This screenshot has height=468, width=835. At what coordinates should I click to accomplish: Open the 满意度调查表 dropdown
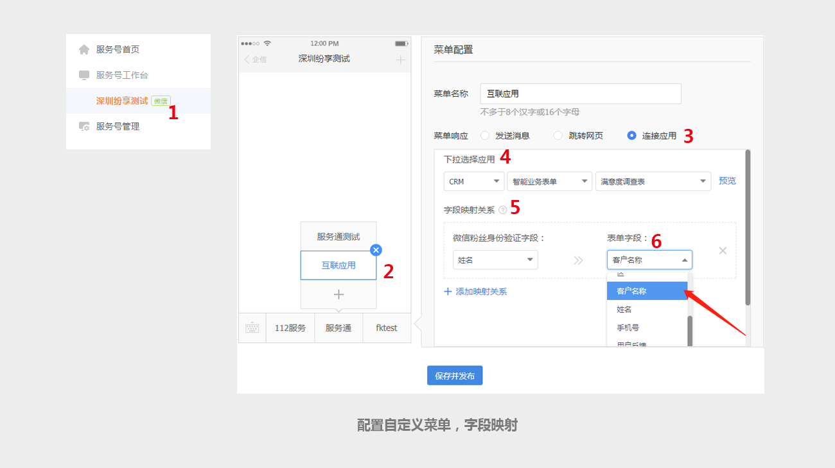(x=653, y=181)
